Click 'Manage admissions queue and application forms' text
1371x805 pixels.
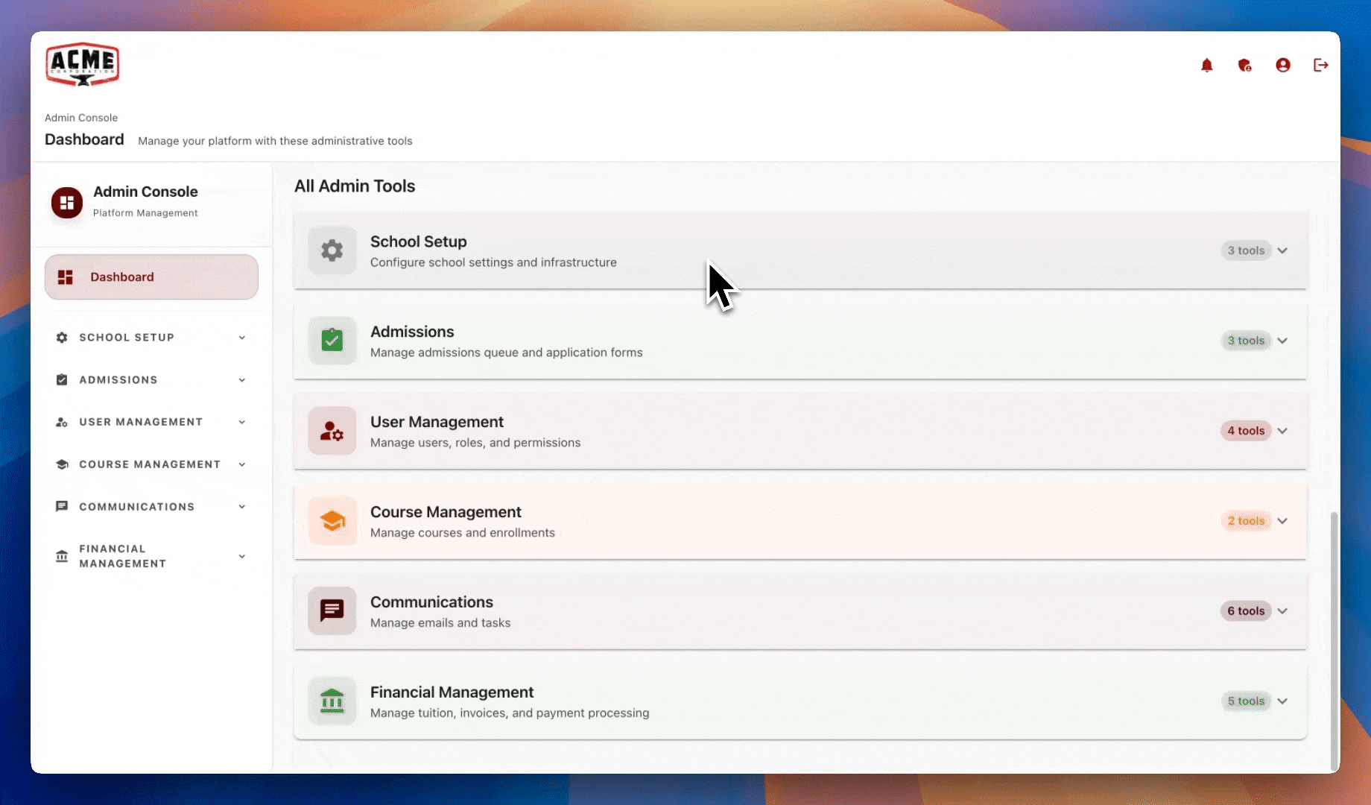coord(507,353)
